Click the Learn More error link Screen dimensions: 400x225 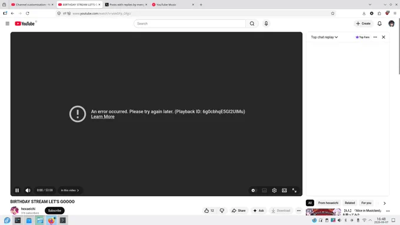point(103,117)
